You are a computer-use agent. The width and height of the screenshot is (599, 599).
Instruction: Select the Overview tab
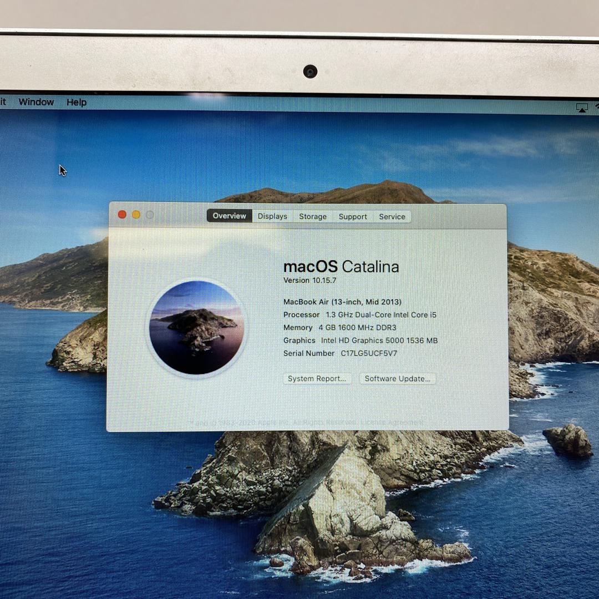point(229,216)
